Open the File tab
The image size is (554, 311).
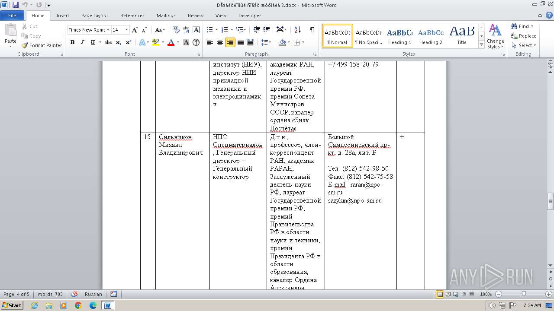pos(12,16)
